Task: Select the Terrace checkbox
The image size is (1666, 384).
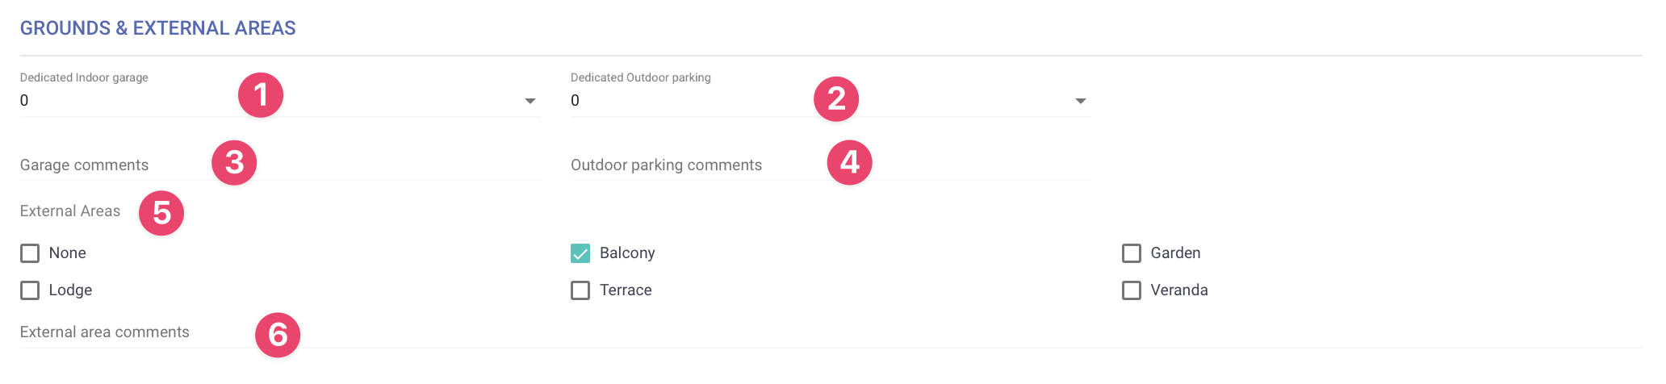Action: point(580,290)
